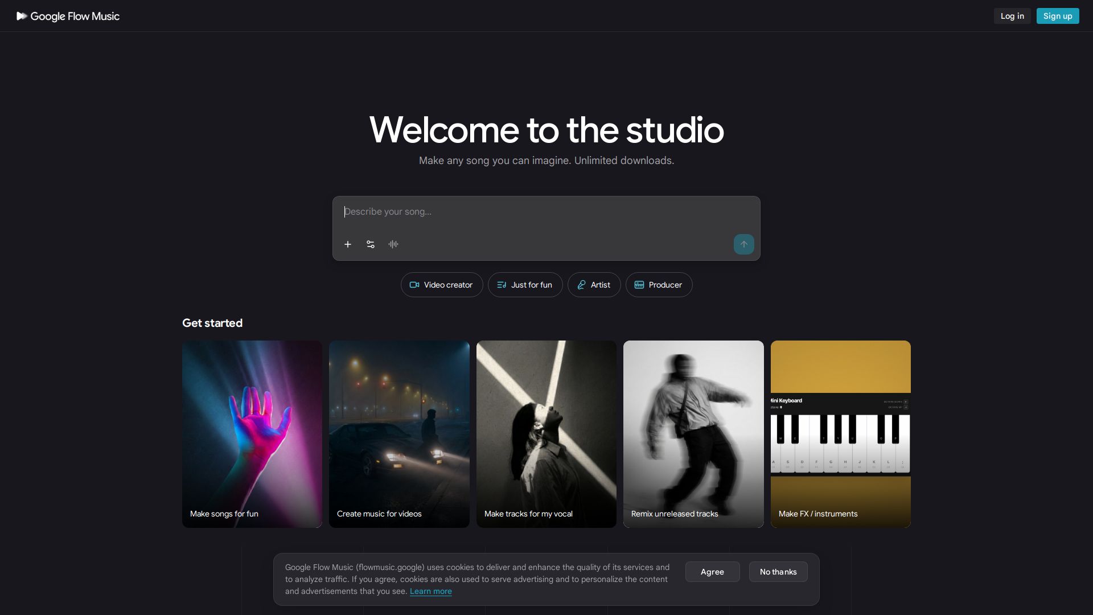Screen dimensions: 1093x615
Task: Click the Unlimited downloads subtitle text
Action: tap(624, 161)
